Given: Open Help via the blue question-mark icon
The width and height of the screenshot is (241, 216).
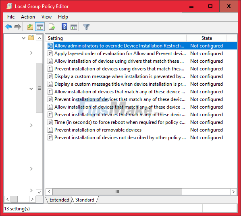Looking at the screenshot, I should click(x=64, y=27).
